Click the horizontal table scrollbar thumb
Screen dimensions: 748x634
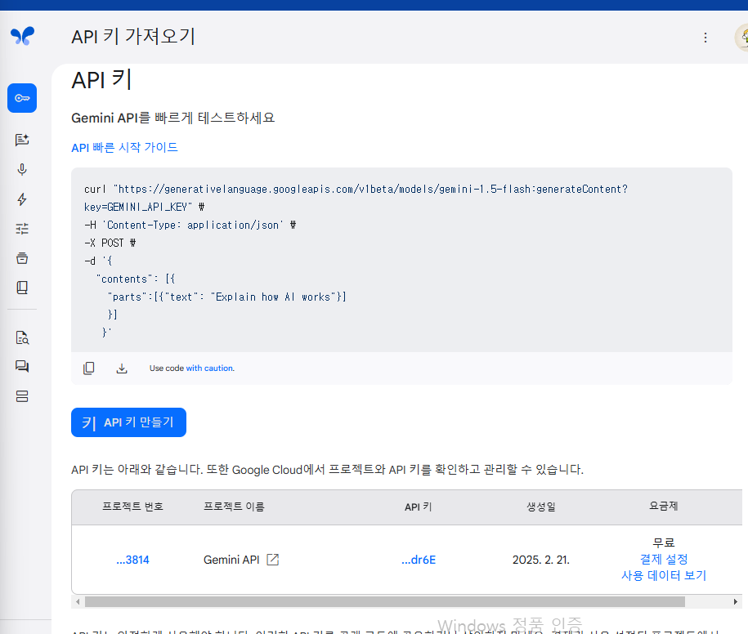tap(385, 601)
